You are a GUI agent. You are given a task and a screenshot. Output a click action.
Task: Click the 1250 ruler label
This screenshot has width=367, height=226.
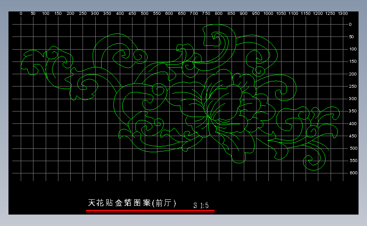click(x=330, y=14)
